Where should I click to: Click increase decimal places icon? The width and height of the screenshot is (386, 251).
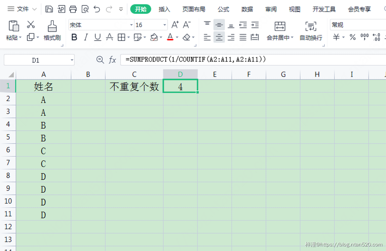pyautogui.click(x=376, y=37)
